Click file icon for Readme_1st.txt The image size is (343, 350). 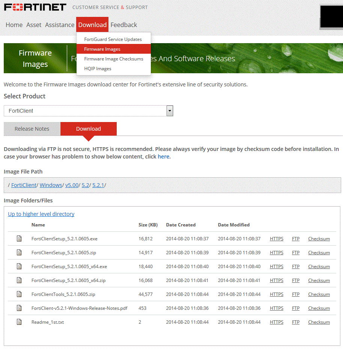(x=19, y=322)
